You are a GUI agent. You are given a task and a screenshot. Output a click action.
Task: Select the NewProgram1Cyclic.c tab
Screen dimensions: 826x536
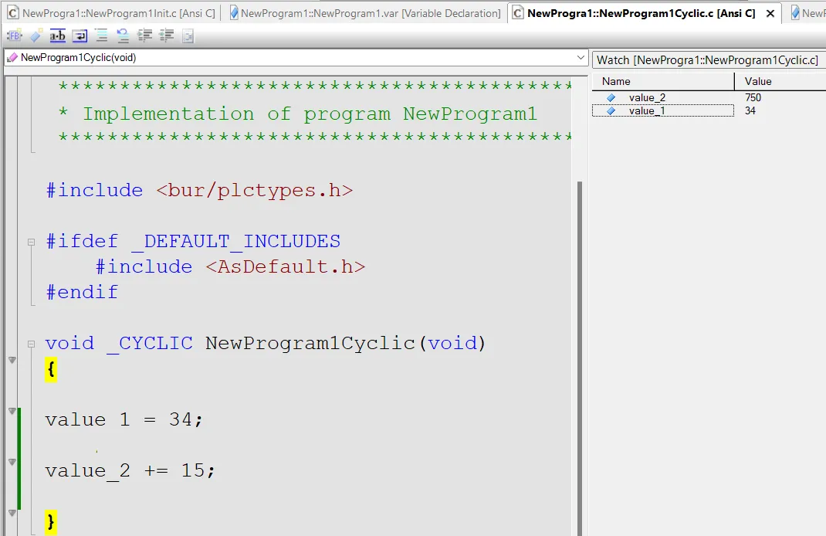(641, 13)
